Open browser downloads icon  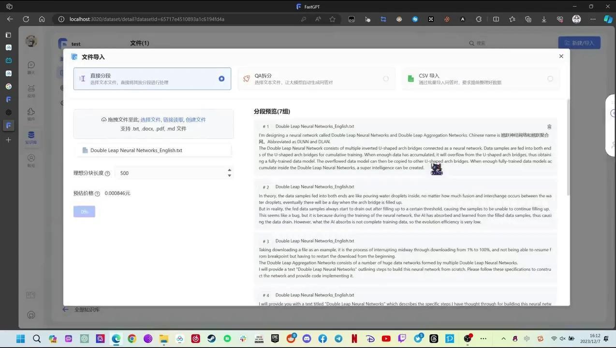point(544,19)
